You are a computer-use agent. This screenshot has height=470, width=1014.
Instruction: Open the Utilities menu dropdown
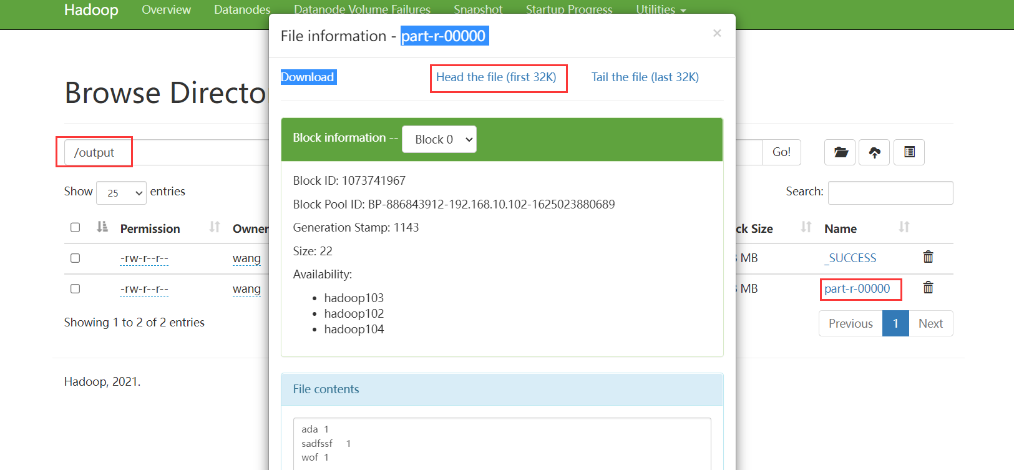click(x=661, y=9)
